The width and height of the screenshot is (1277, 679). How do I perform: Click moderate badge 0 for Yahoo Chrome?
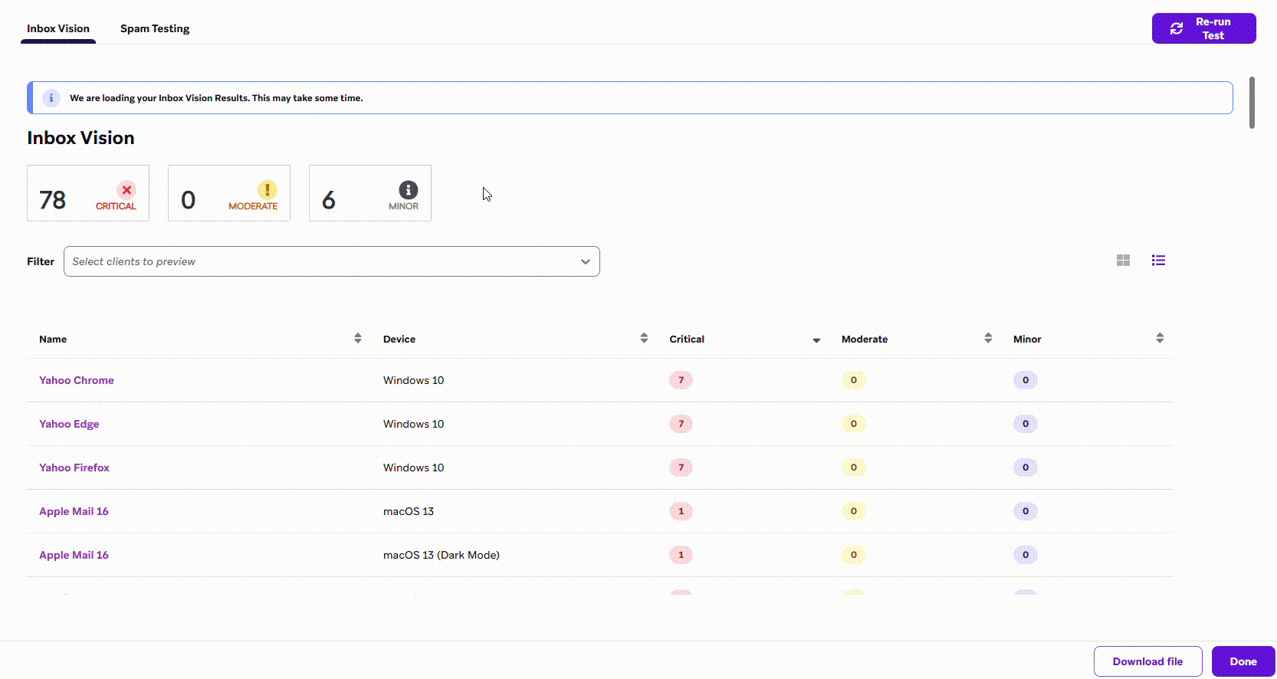853,380
